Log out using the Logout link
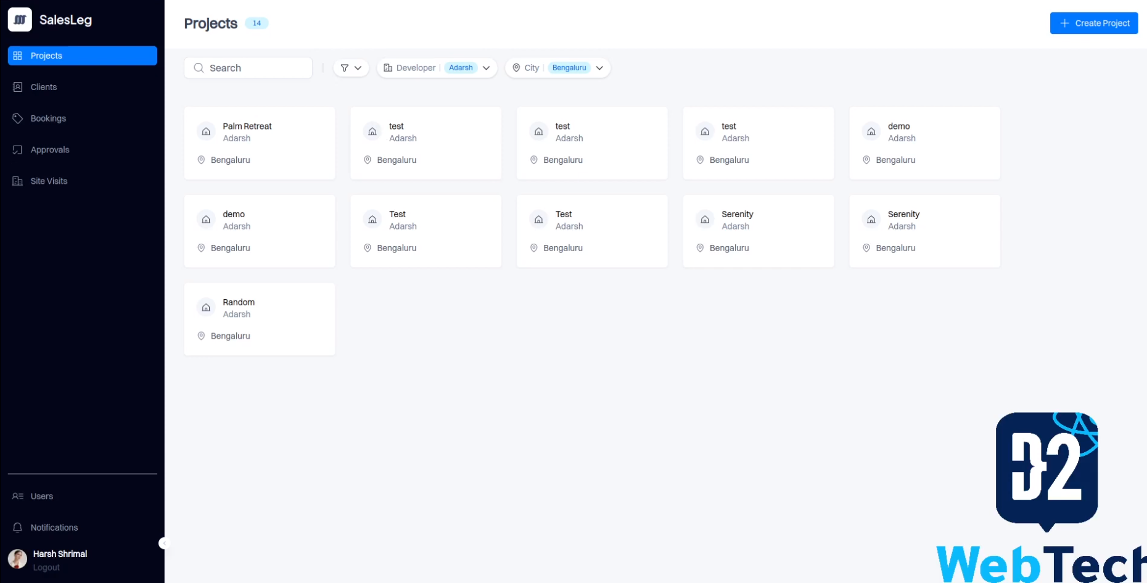Image resolution: width=1147 pixels, height=583 pixels. [46, 568]
